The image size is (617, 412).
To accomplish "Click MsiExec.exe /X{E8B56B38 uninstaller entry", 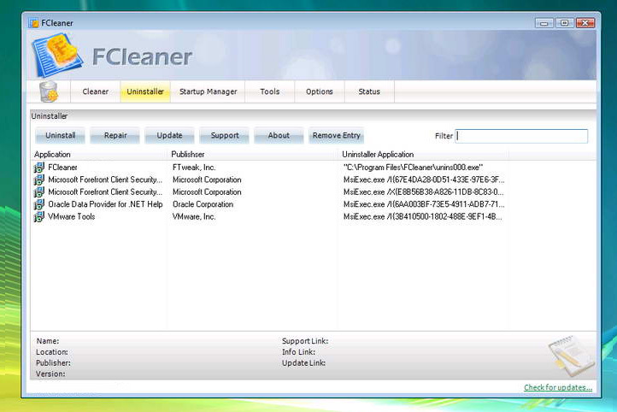I will 423,192.
